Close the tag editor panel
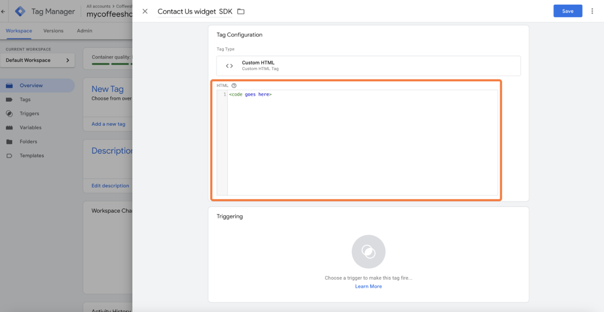The width and height of the screenshot is (604, 312). (145, 11)
